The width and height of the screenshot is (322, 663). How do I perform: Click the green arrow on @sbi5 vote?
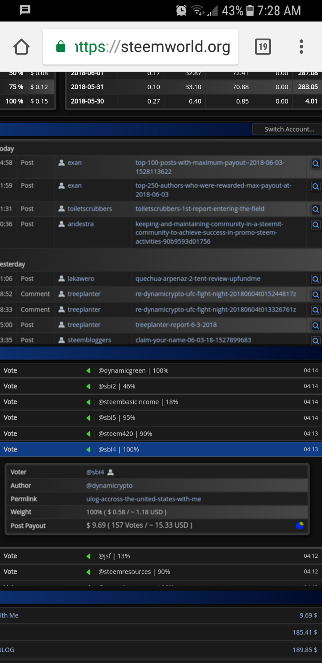89,418
